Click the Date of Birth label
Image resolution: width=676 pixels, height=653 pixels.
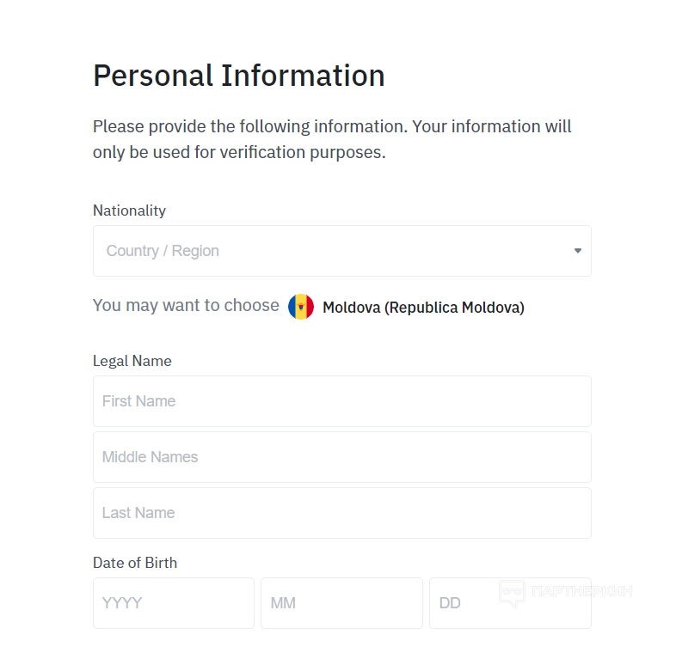point(135,563)
